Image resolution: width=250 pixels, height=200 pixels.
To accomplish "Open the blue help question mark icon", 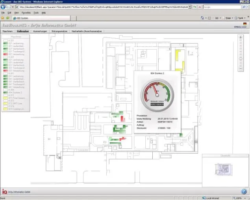I will (x=244, y=192).
